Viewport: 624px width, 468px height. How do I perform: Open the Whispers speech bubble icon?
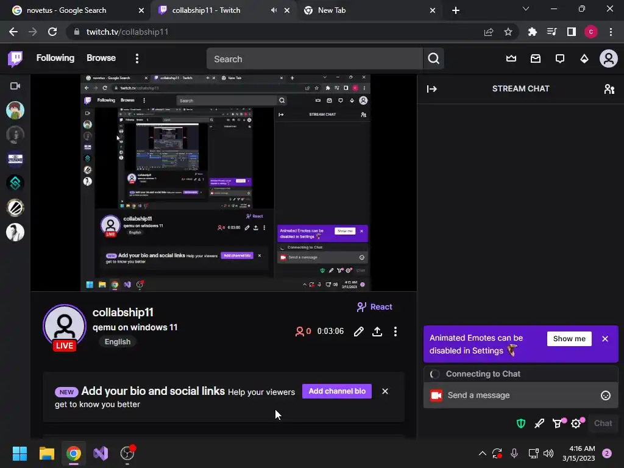560,59
